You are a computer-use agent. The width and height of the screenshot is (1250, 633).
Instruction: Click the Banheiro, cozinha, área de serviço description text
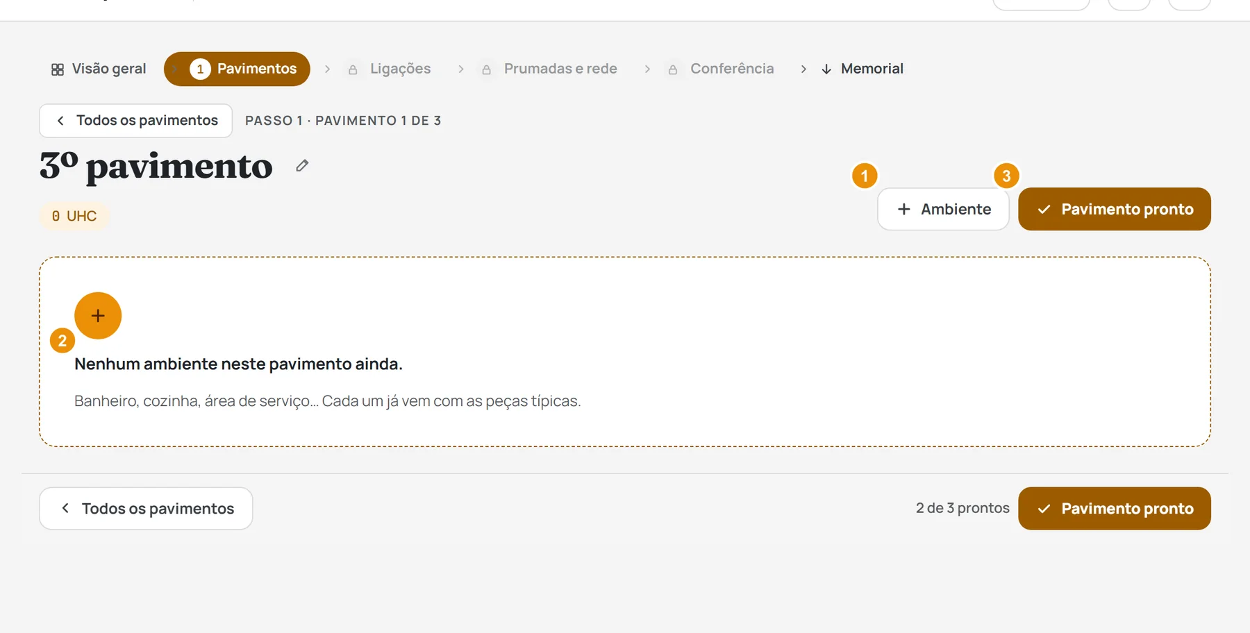(327, 401)
